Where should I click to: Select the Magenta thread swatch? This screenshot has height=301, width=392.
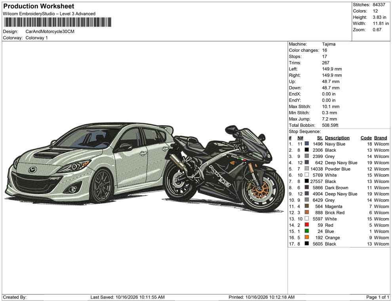click(306, 206)
